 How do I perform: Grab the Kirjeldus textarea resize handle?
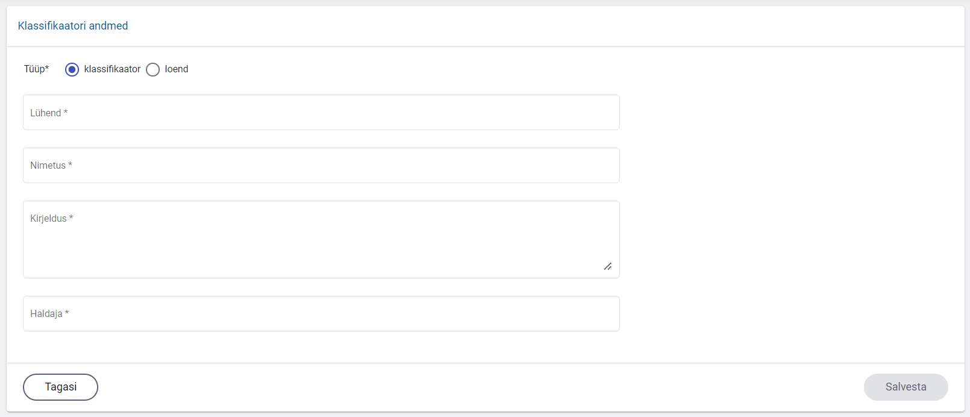[608, 266]
